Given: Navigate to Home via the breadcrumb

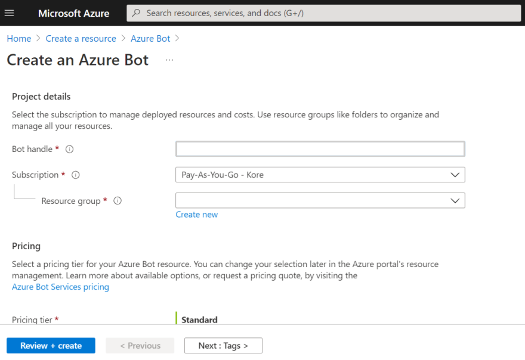Looking at the screenshot, I should pos(18,38).
